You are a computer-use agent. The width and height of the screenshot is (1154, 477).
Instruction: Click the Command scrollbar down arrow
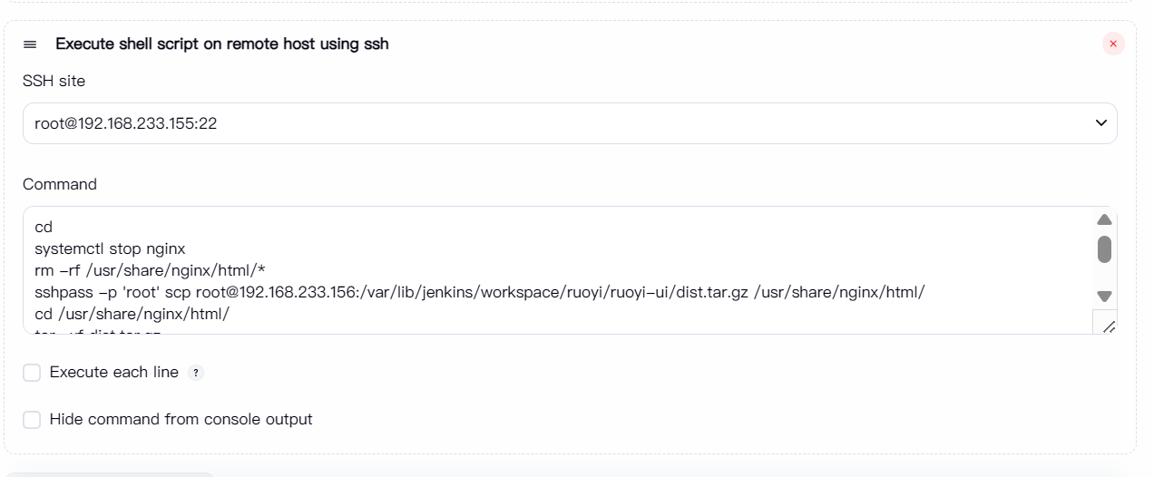[1104, 297]
